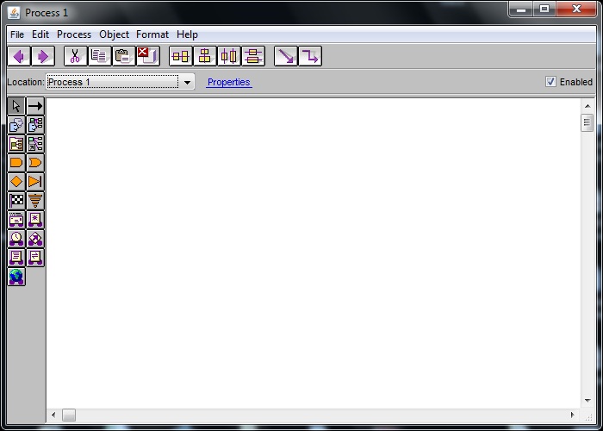Pick the puzzle-piece activity tool
Image resolution: width=603 pixels, height=431 pixels.
coord(16,125)
